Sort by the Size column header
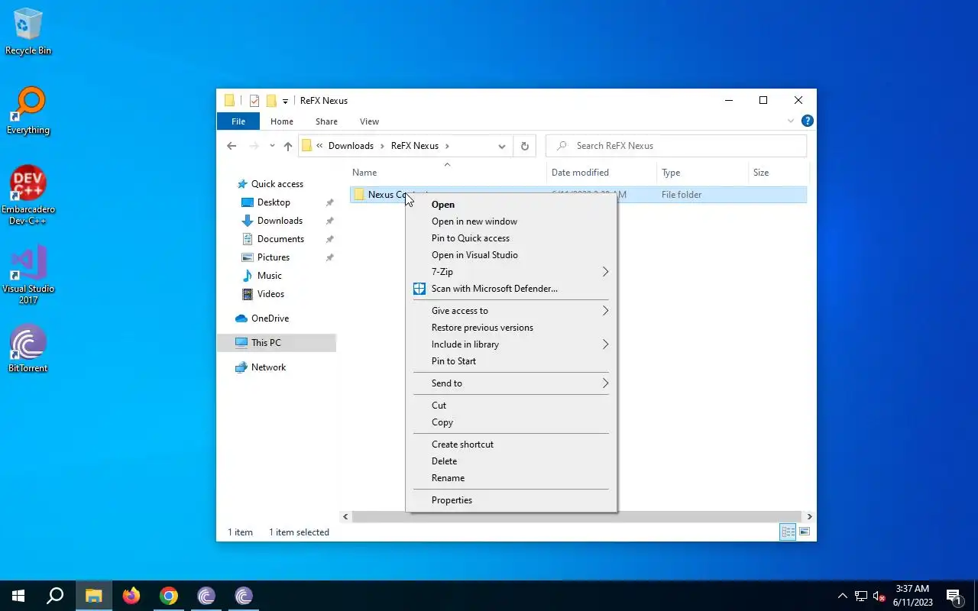This screenshot has height=611, width=978. (778, 173)
